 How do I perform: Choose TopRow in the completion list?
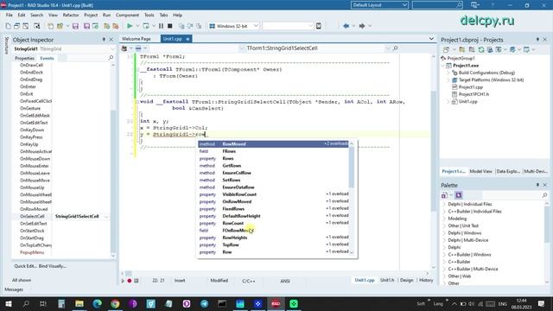coord(273,244)
